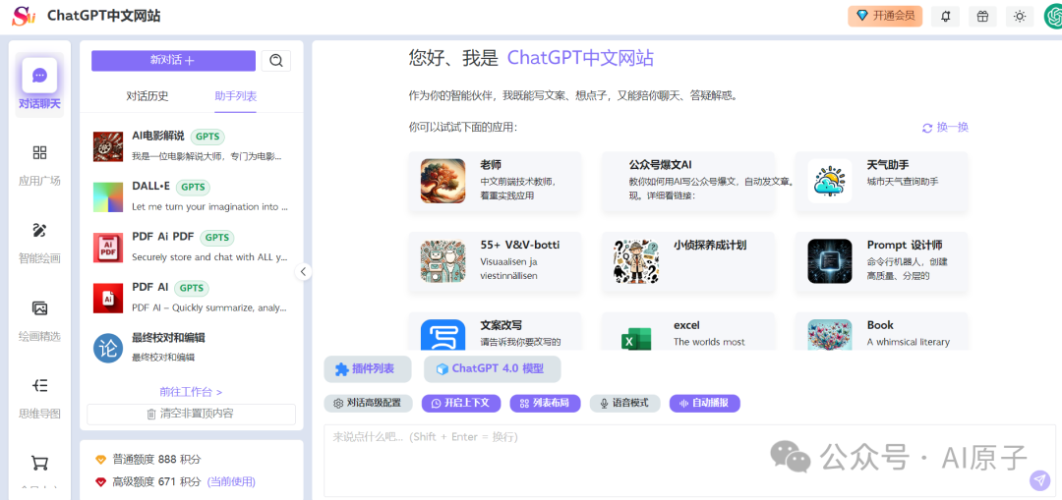Open the Prompt 设计师 chip icon
The width and height of the screenshot is (1062, 500).
pyautogui.click(x=830, y=261)
